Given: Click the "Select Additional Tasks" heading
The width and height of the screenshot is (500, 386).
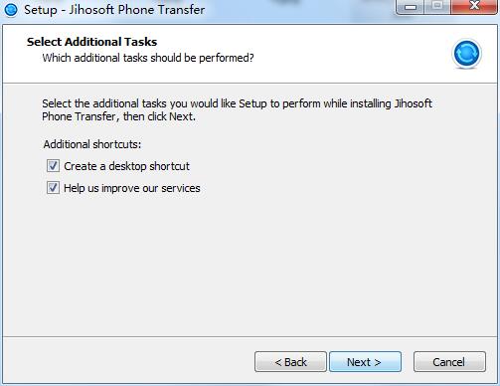Looking at the screenshot, I should click(91, 42).
